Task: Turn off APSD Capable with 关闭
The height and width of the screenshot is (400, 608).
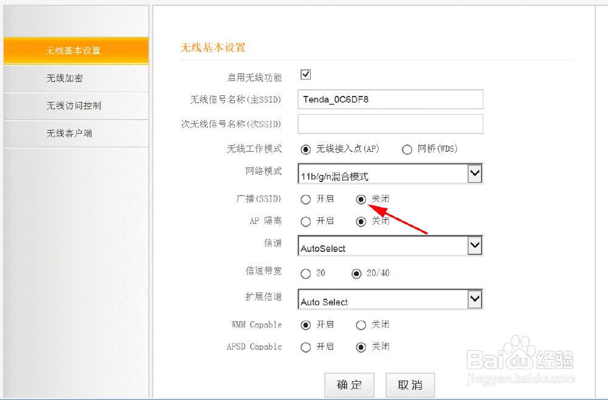Action: [x=361, y=347]
